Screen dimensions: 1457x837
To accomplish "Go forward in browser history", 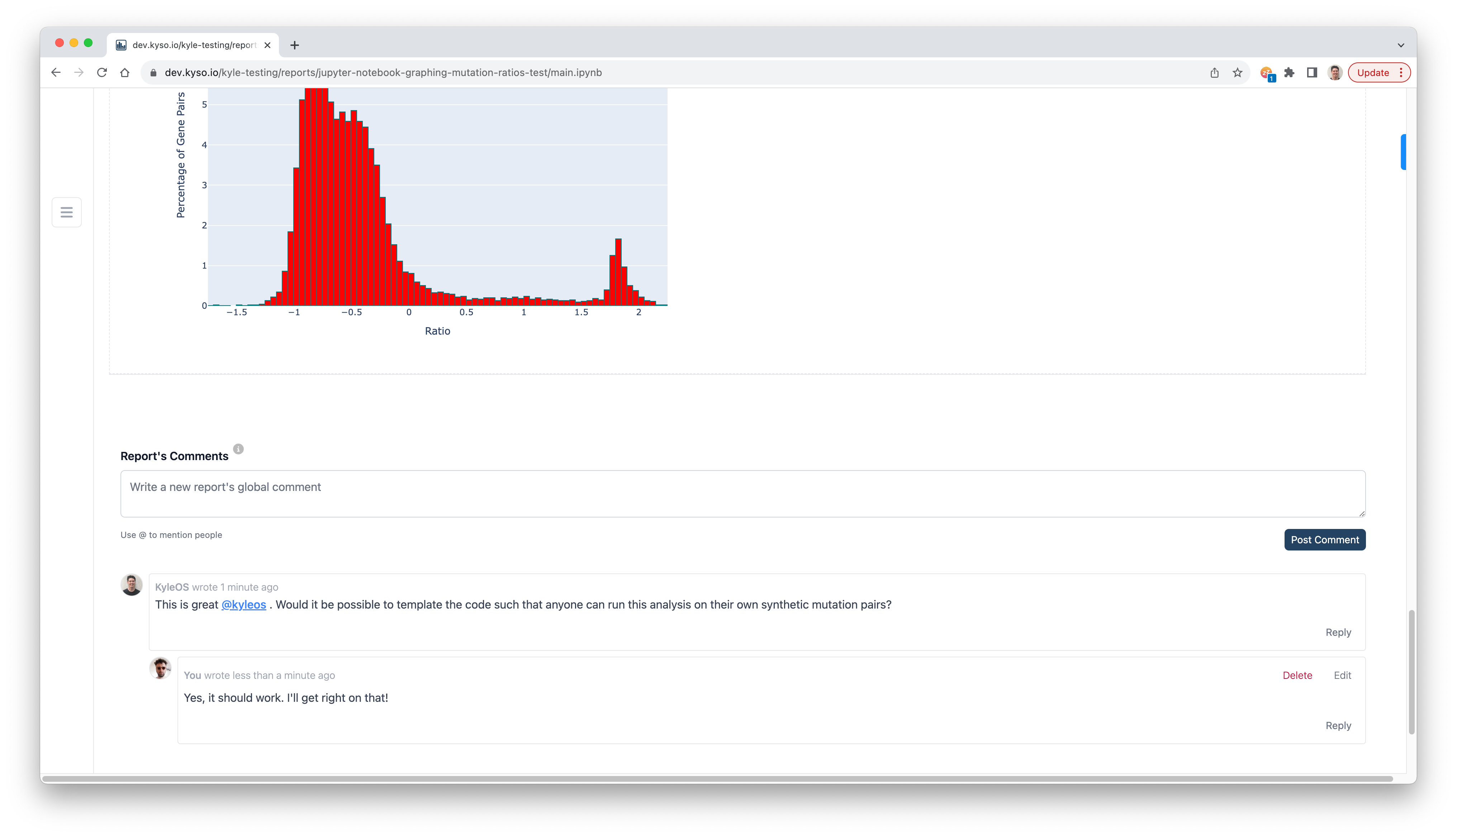I will tap(79, 72).
